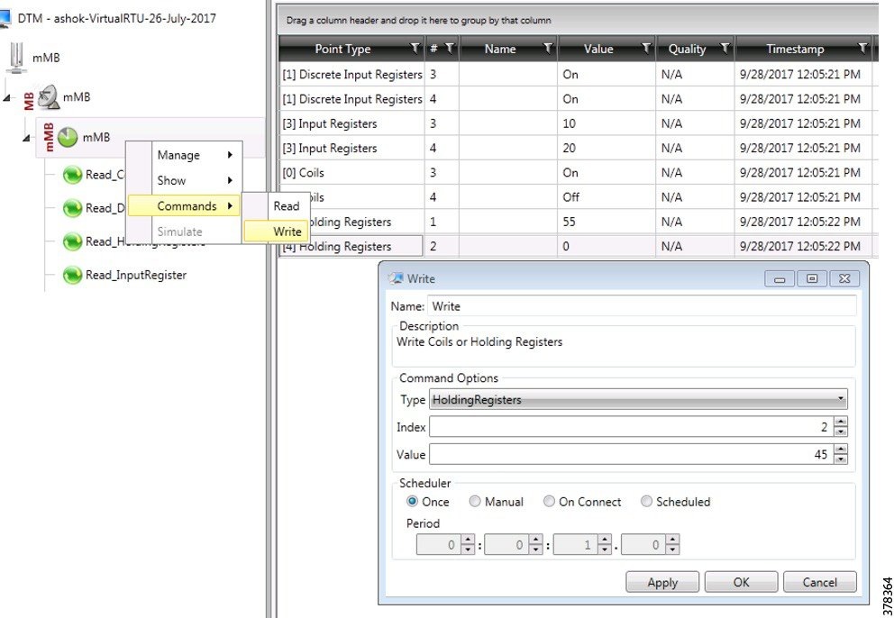Click the Apply button
894x618 pixels.
click(x=661, y=581)
